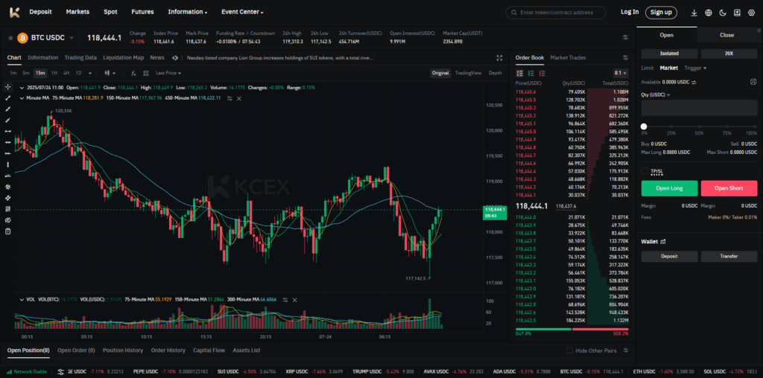The height and width of the screenshot is (378, 763).
Task: Click the Open Short button
Action: pyautogui.click(x=729, y=188)
